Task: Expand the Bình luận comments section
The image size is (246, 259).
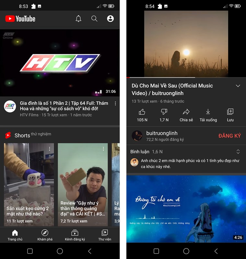Action: [x=238, y=152]
